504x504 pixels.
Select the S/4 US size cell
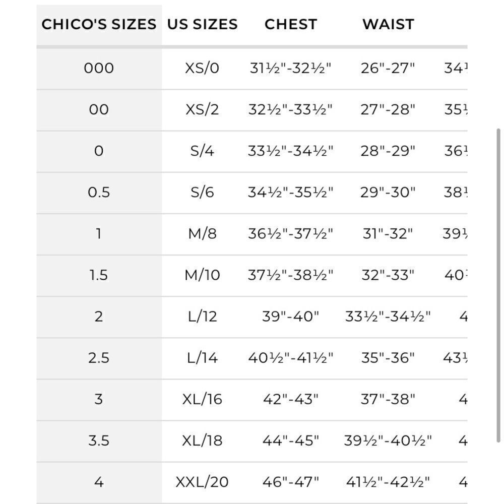(202, 151)
